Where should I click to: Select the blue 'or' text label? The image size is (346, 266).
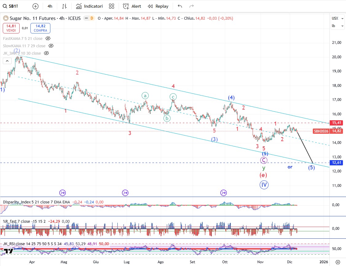(x=290, y=167)
